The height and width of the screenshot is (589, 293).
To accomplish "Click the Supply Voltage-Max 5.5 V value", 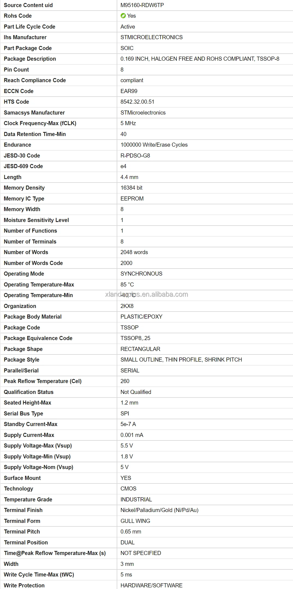I will pos(127,446).
